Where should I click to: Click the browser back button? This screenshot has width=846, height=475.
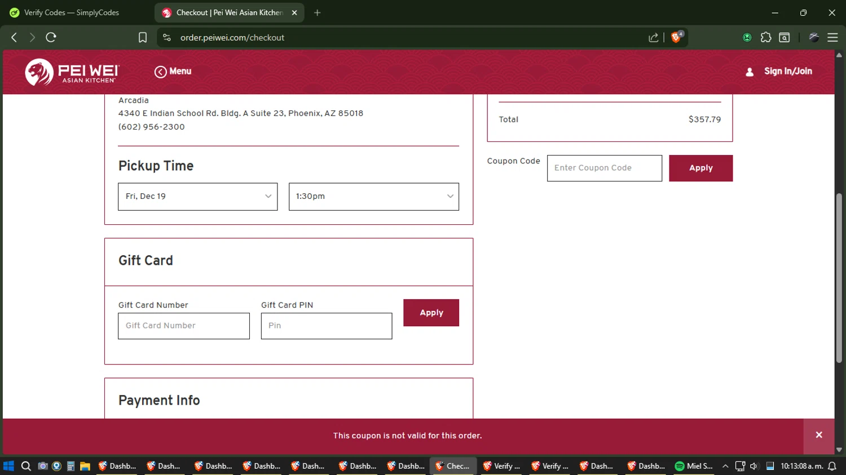[14, 37]
